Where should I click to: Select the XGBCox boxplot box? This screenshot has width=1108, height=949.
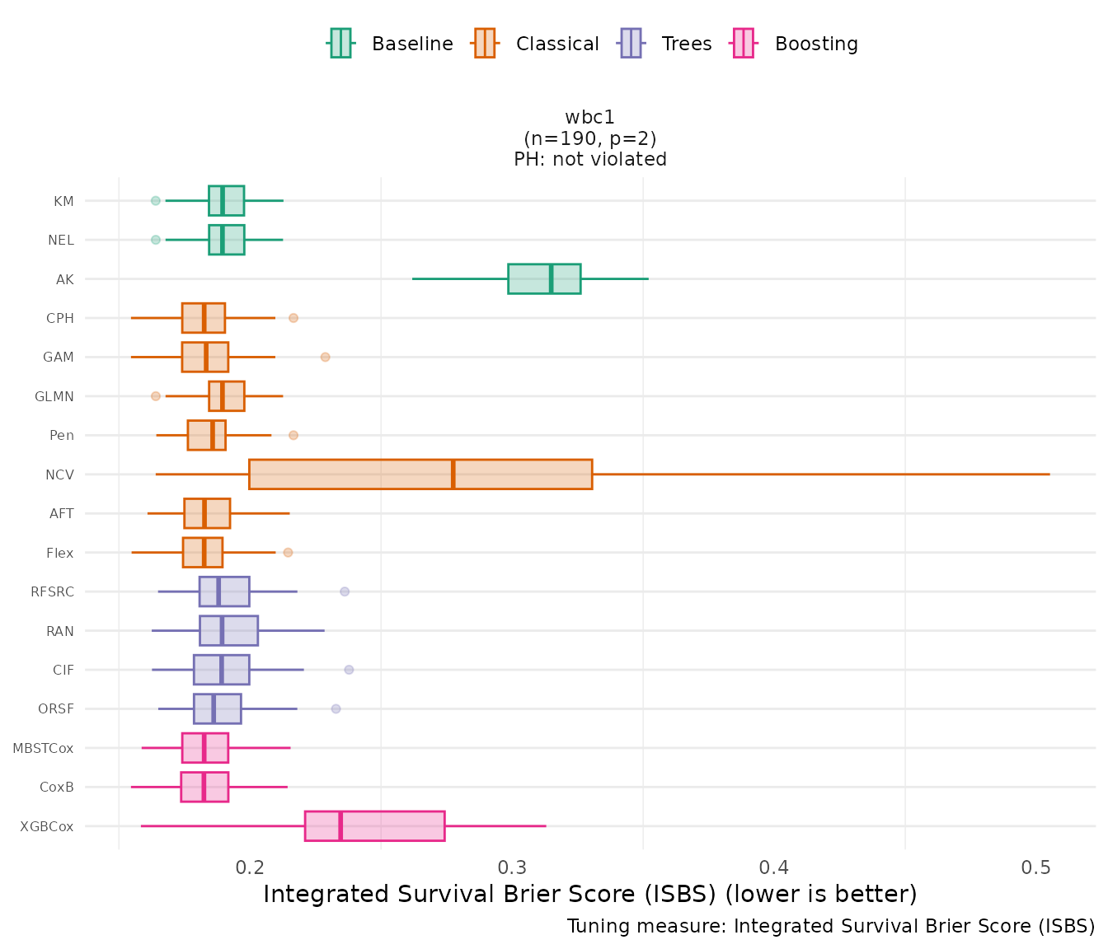click(x=374, y=826)
